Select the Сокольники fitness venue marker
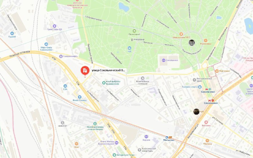Viewport: 253px width, 158px height. click(x=164, y=60)
